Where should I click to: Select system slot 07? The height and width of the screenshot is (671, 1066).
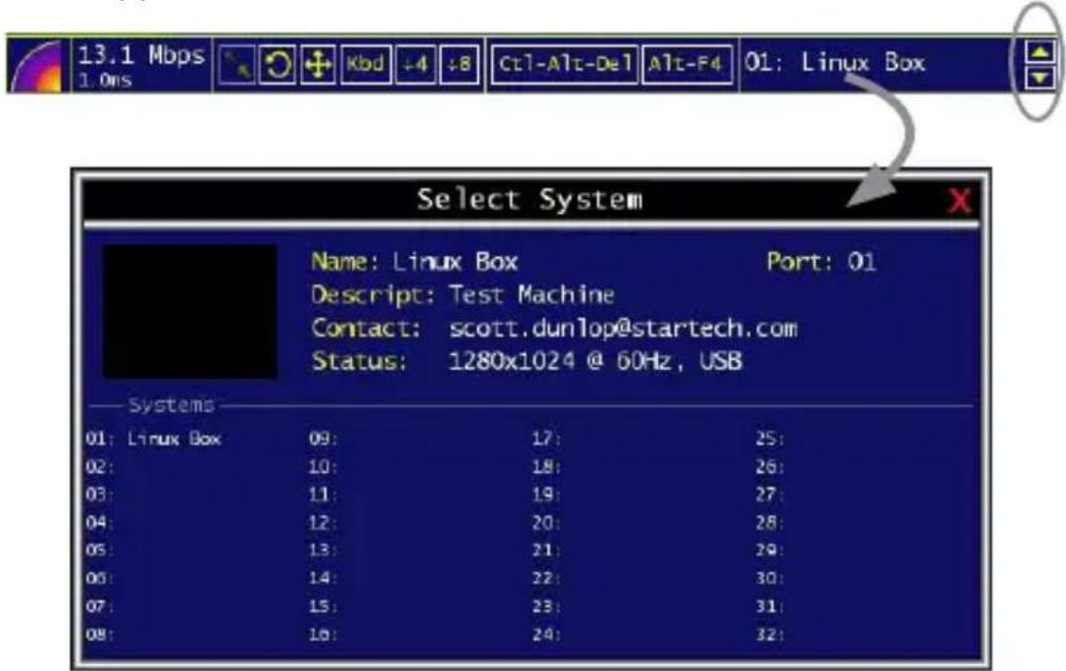pyautogui.click(x=99, y=605)
